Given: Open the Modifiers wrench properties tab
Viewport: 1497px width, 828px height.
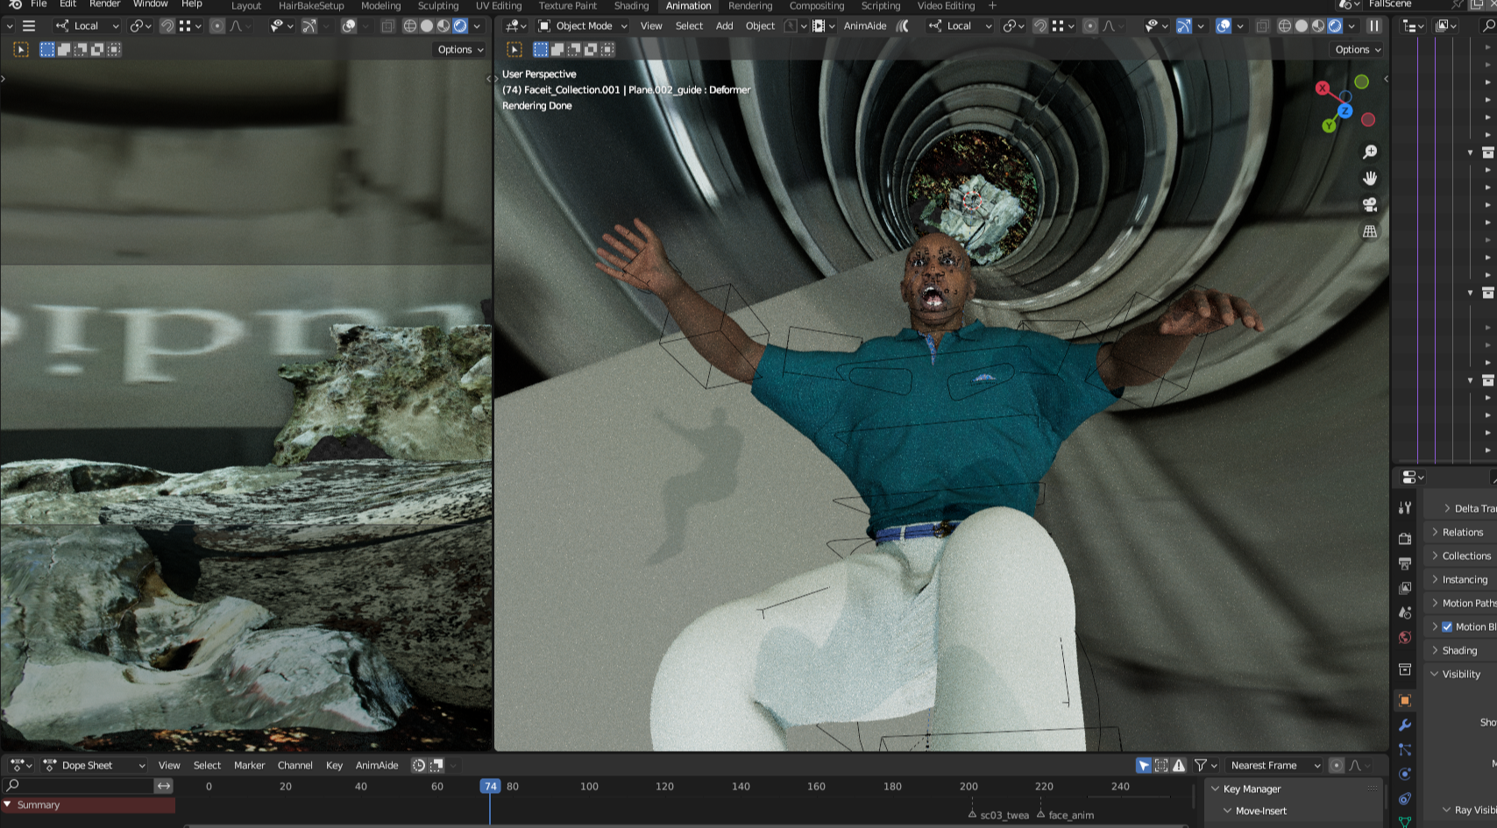Looking at the screenshot, I should [x=1405, y=725].
